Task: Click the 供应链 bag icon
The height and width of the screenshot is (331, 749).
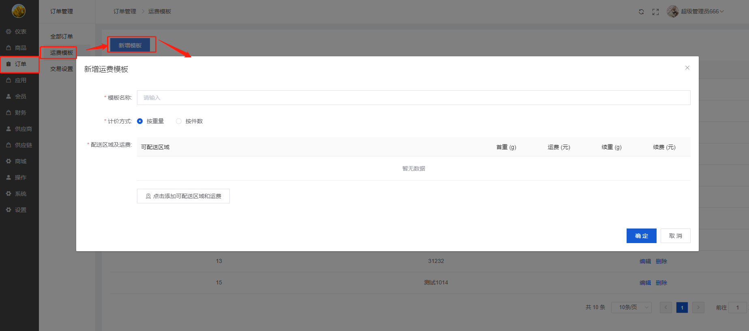Action: [x=9, y=145]
